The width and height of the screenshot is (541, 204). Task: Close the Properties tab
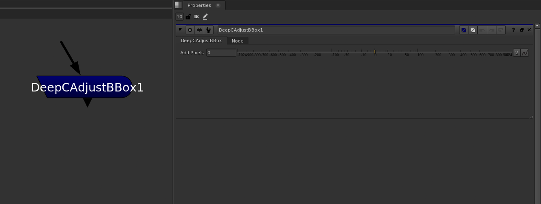coord(218,5)
